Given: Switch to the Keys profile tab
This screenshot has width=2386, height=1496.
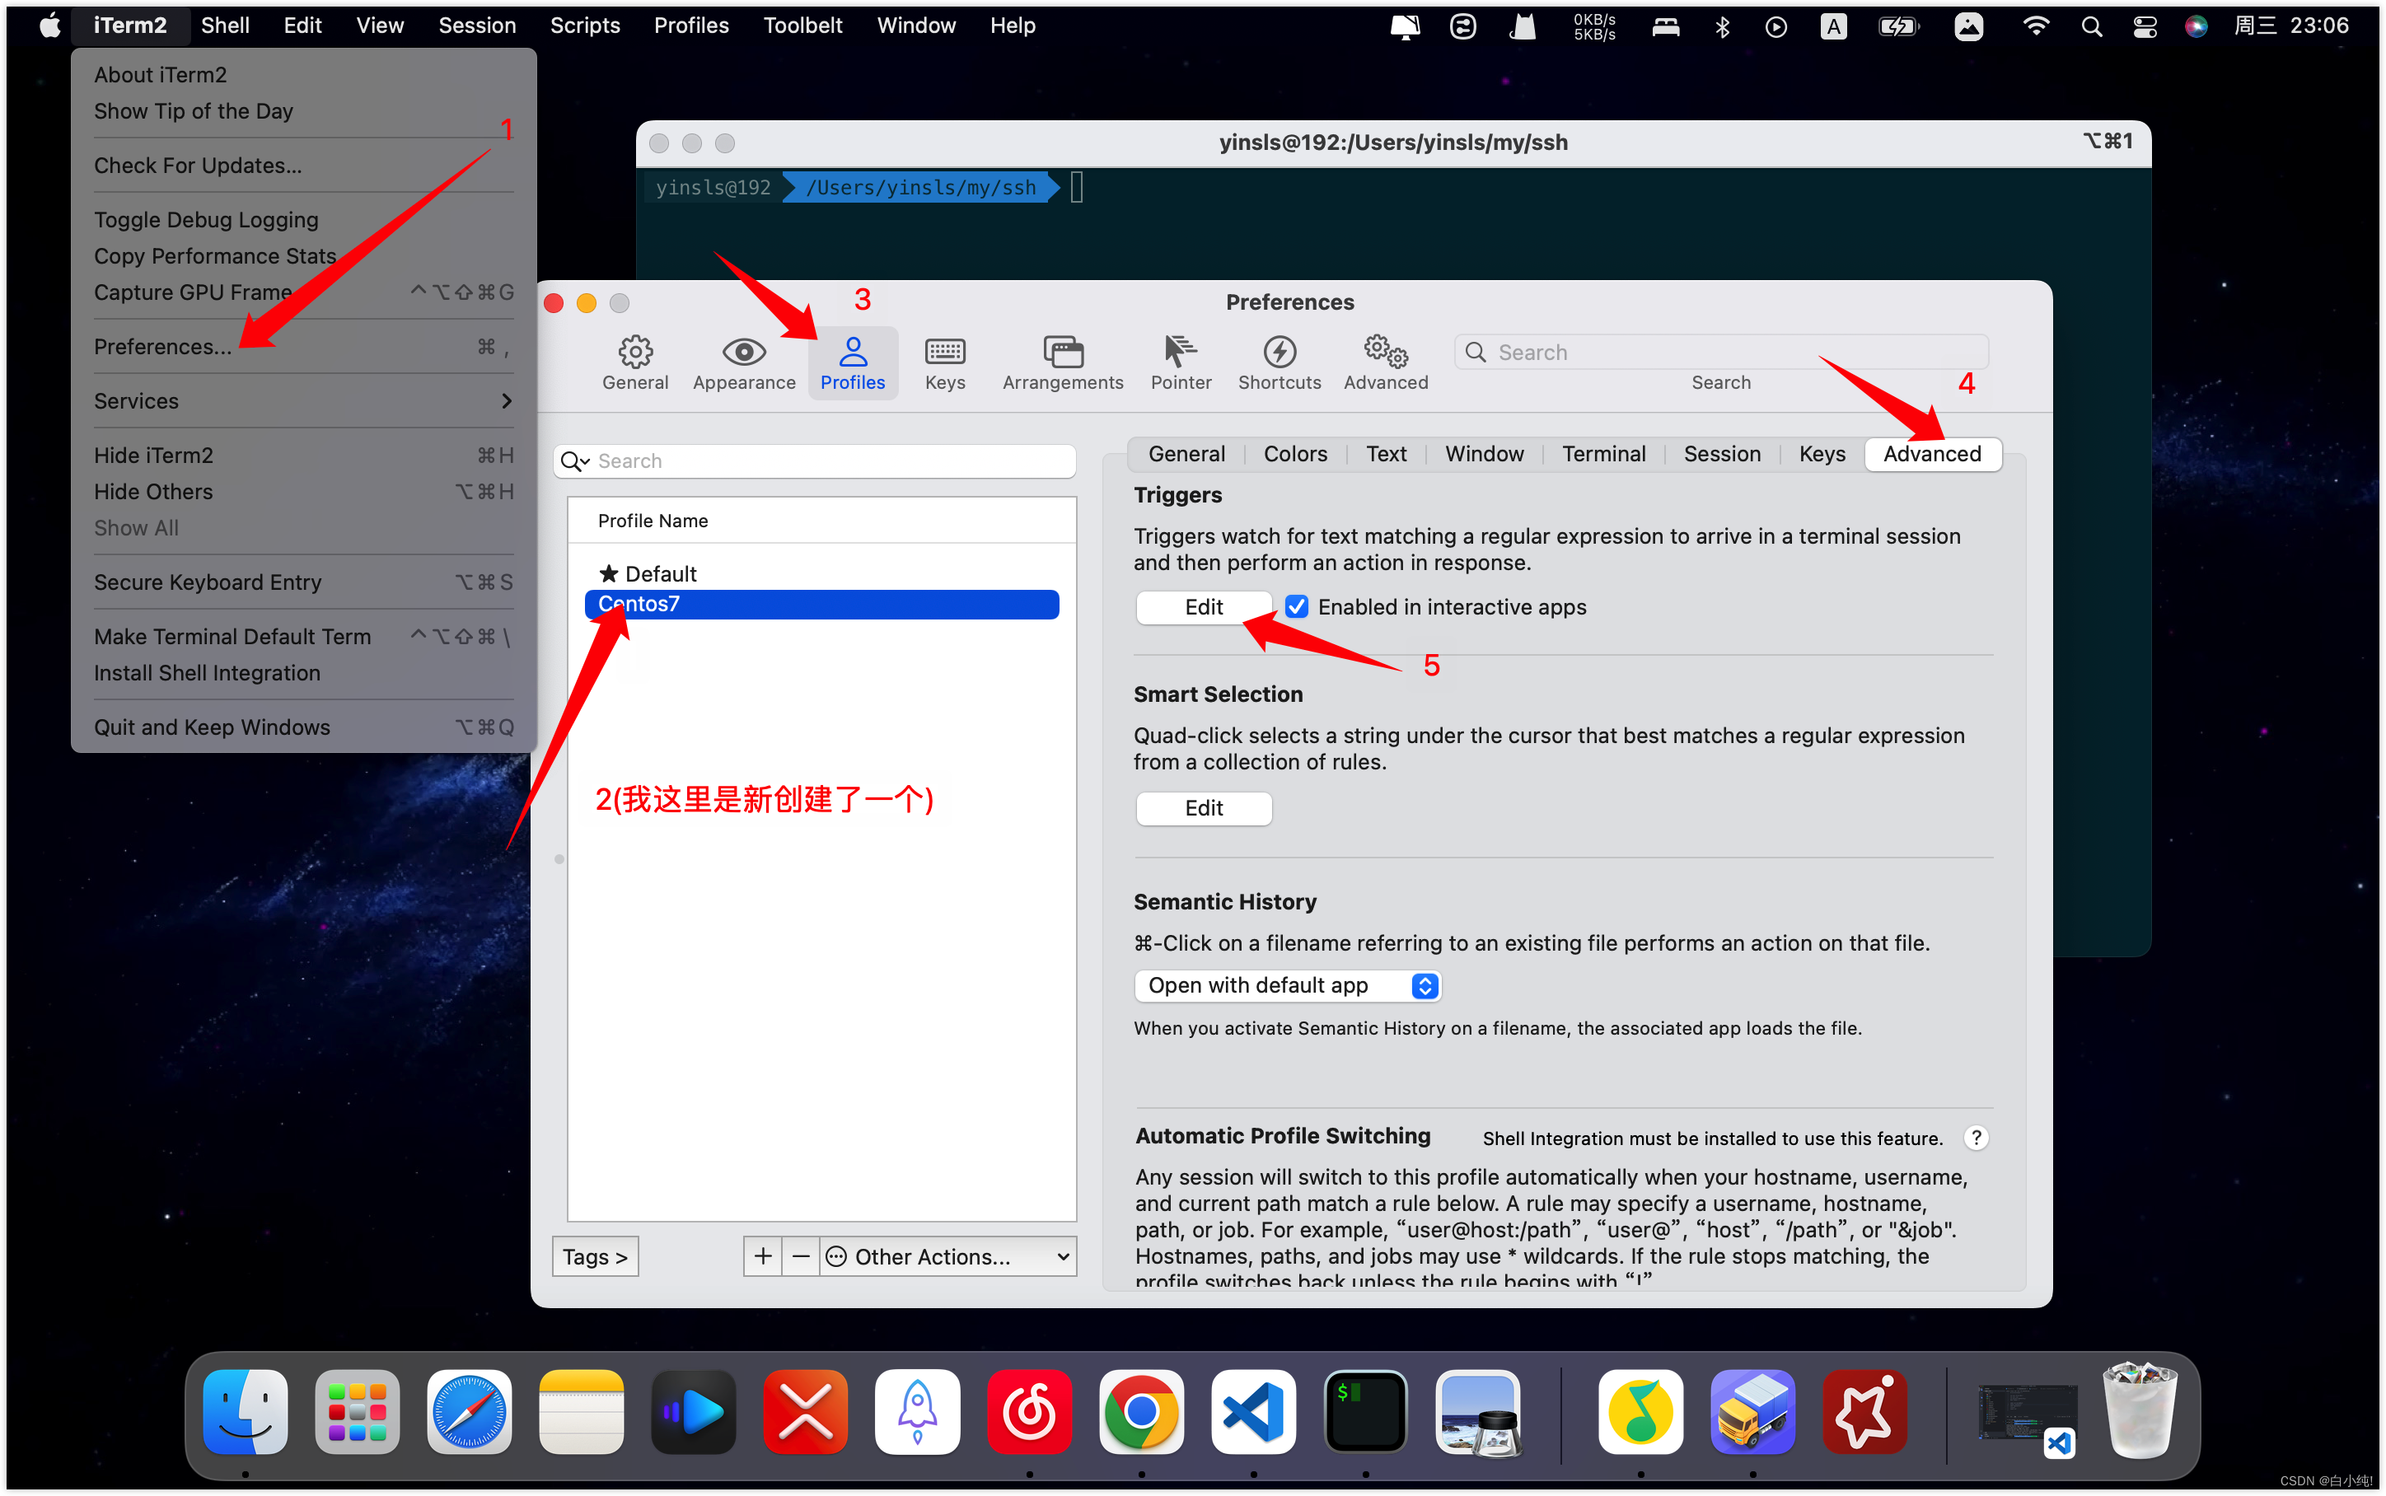Looking at the screenshot, I should point(1822,453).
